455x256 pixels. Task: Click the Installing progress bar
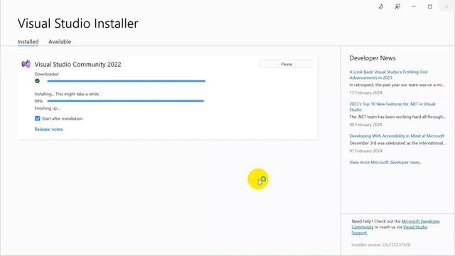[x=126, y=101]
